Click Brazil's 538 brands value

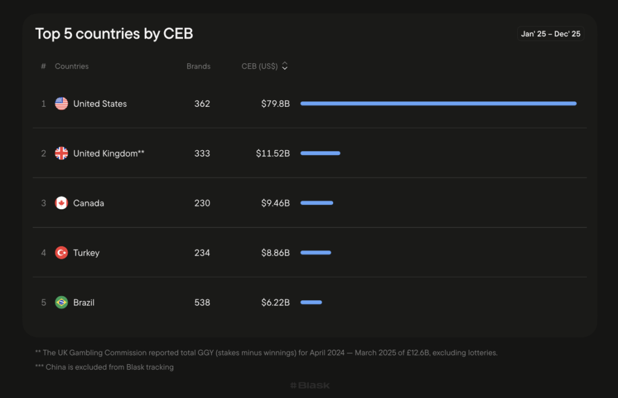click(x=202, y=302)
